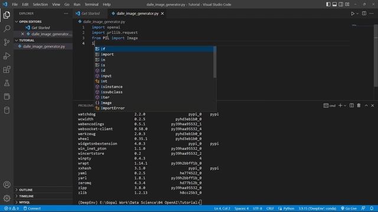Open run button dropdown arrow
Screen dimensions: 378x212
click(x=357, y=14)
